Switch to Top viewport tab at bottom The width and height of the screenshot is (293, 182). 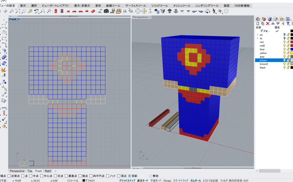(30, 171)
